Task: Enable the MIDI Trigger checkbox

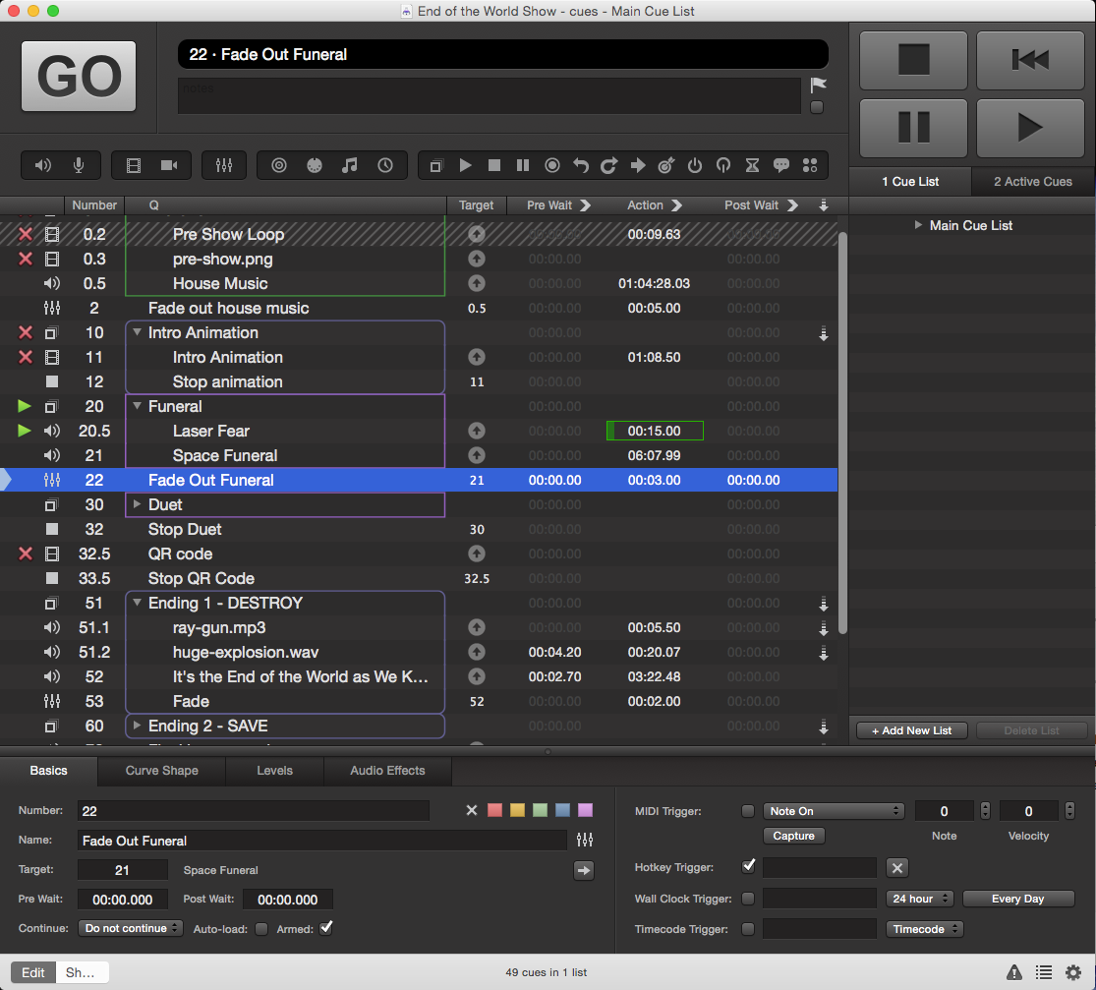Action: pos(748,811)
